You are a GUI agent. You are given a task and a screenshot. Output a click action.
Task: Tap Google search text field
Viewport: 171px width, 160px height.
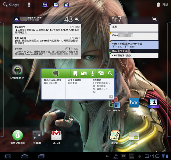(x=14, y=5)
